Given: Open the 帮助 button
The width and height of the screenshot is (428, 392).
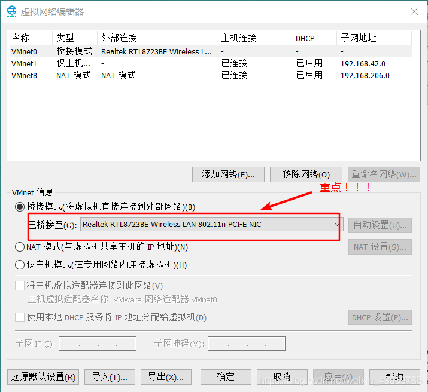Looking at the screenshot, I should pos(394,377).
